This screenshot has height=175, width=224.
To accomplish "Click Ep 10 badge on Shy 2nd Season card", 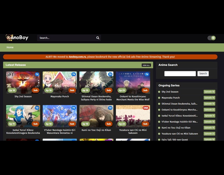I will (12, 90).
